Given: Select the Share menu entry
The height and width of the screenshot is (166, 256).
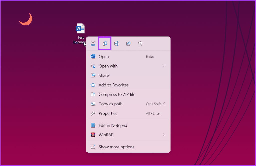Looking at the screenshot, I should pos(104,76).
